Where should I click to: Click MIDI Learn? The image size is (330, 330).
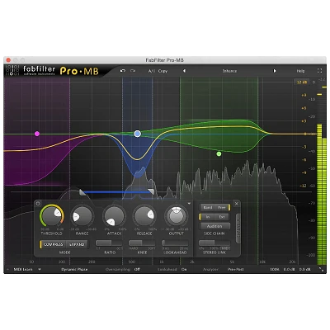point(23,270)
